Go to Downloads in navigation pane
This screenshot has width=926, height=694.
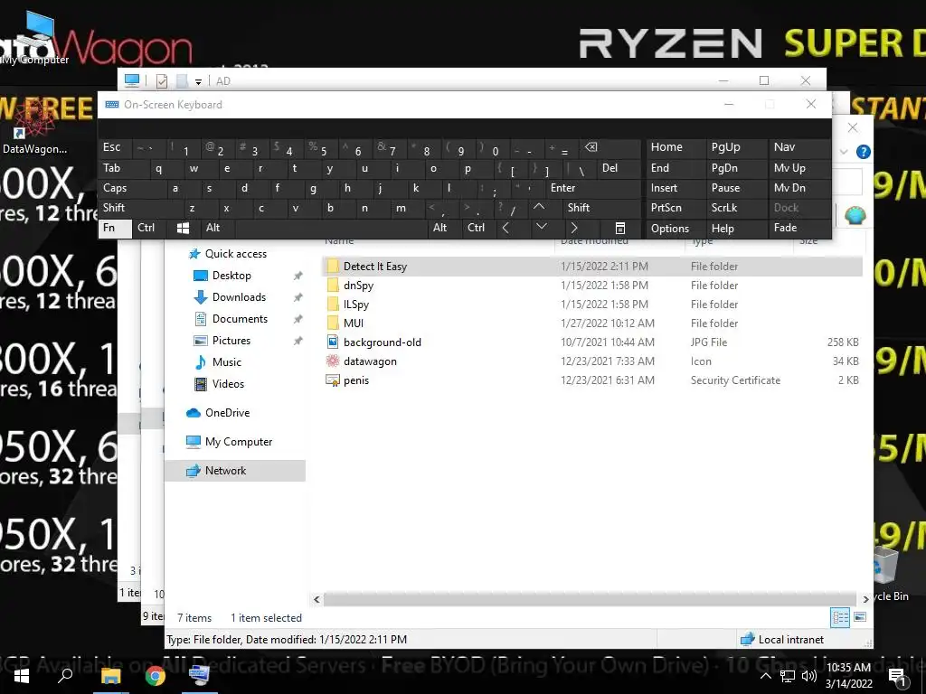coord(239,296)
